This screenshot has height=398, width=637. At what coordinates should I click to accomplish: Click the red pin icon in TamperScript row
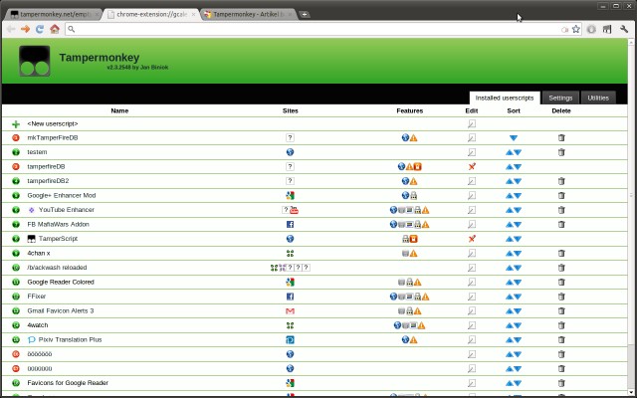(x=472, y=239)
